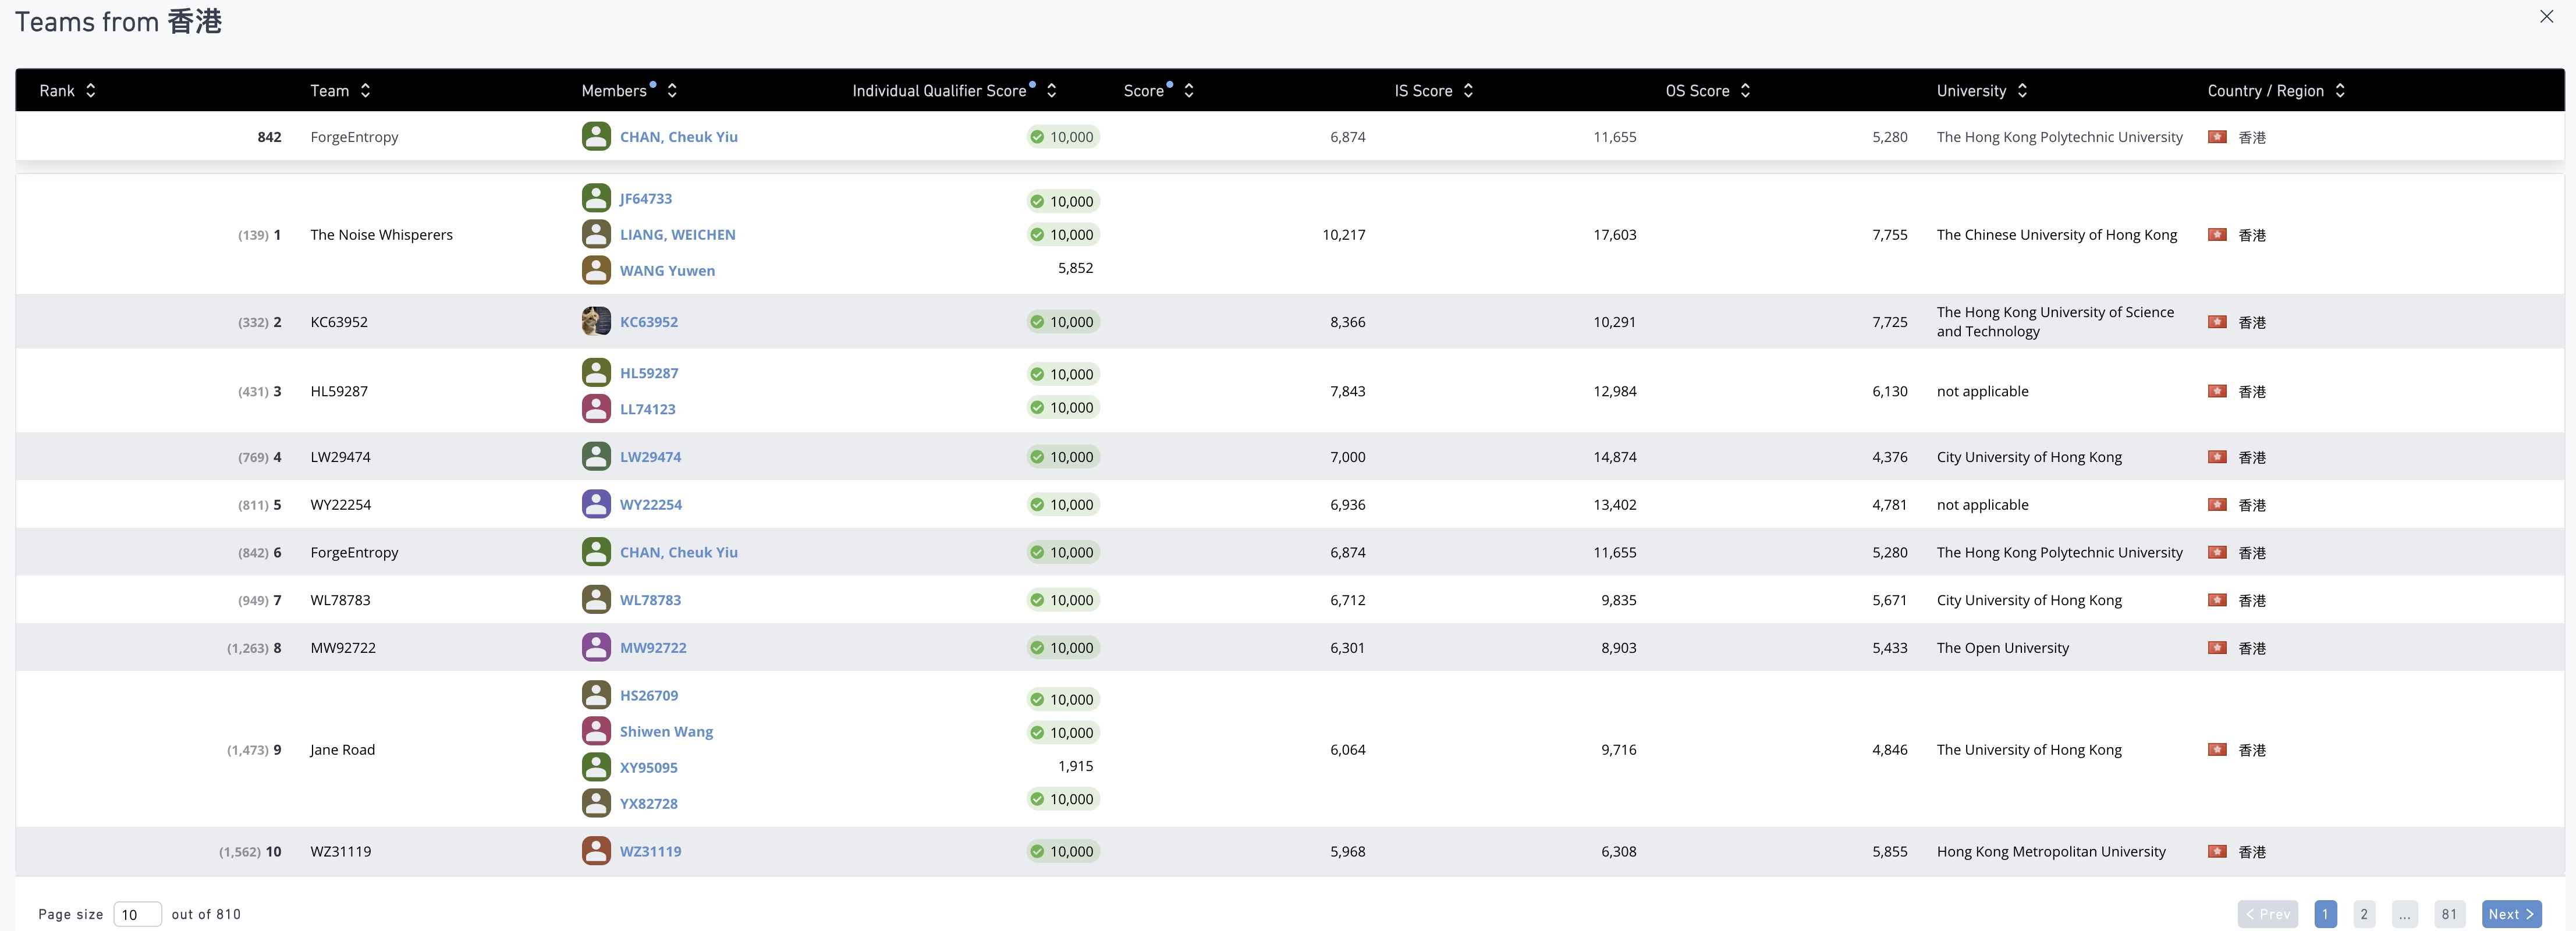The width and height of the screenshot is (2576, 931).
Task: Click WZ31119 orange avatar icon
Action: coord(596,850)
